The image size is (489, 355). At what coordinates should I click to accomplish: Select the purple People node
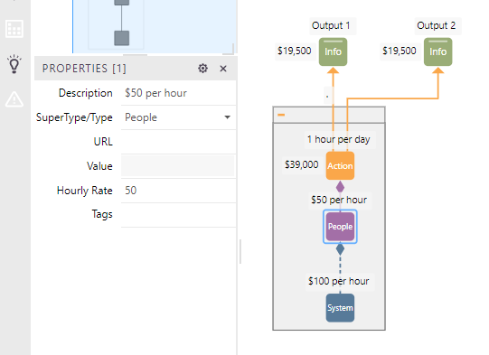click(x=340, y=227)
